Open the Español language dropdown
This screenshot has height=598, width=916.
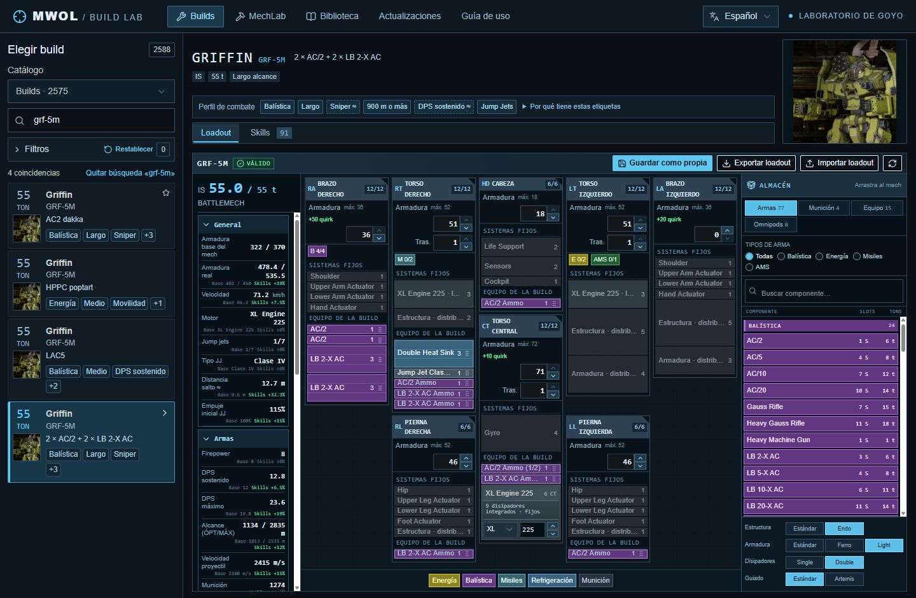(740, 17)
